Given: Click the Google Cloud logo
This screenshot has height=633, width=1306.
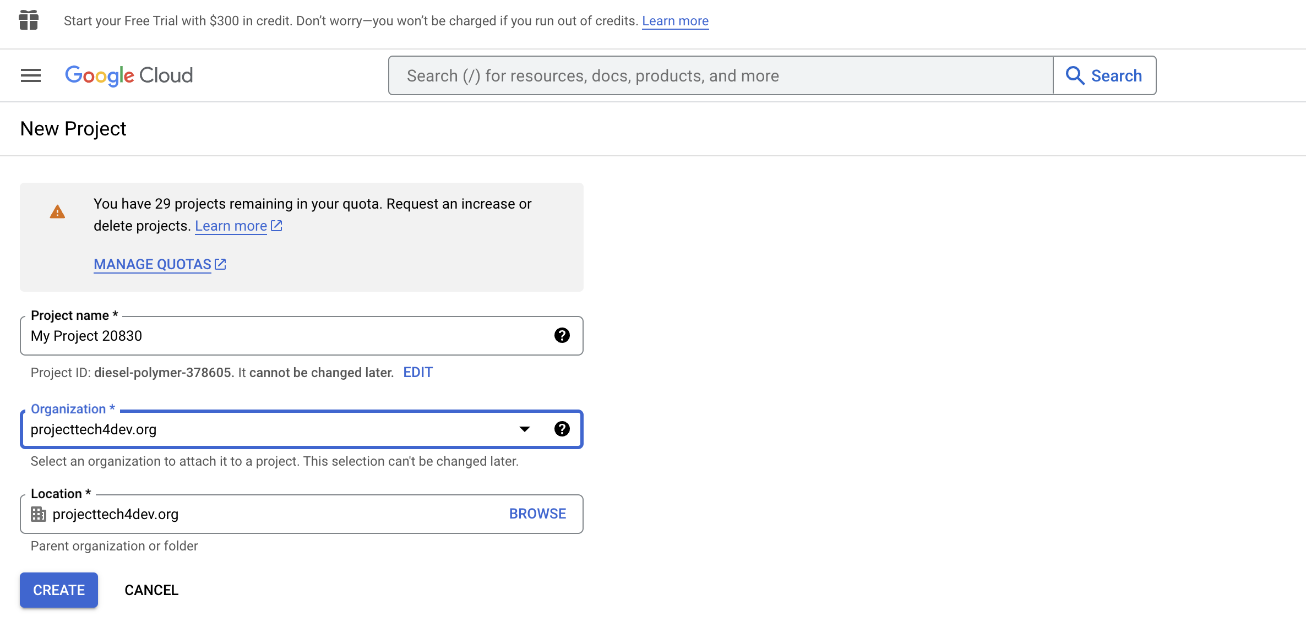Looking at the screenshot, I should [129, 75].
